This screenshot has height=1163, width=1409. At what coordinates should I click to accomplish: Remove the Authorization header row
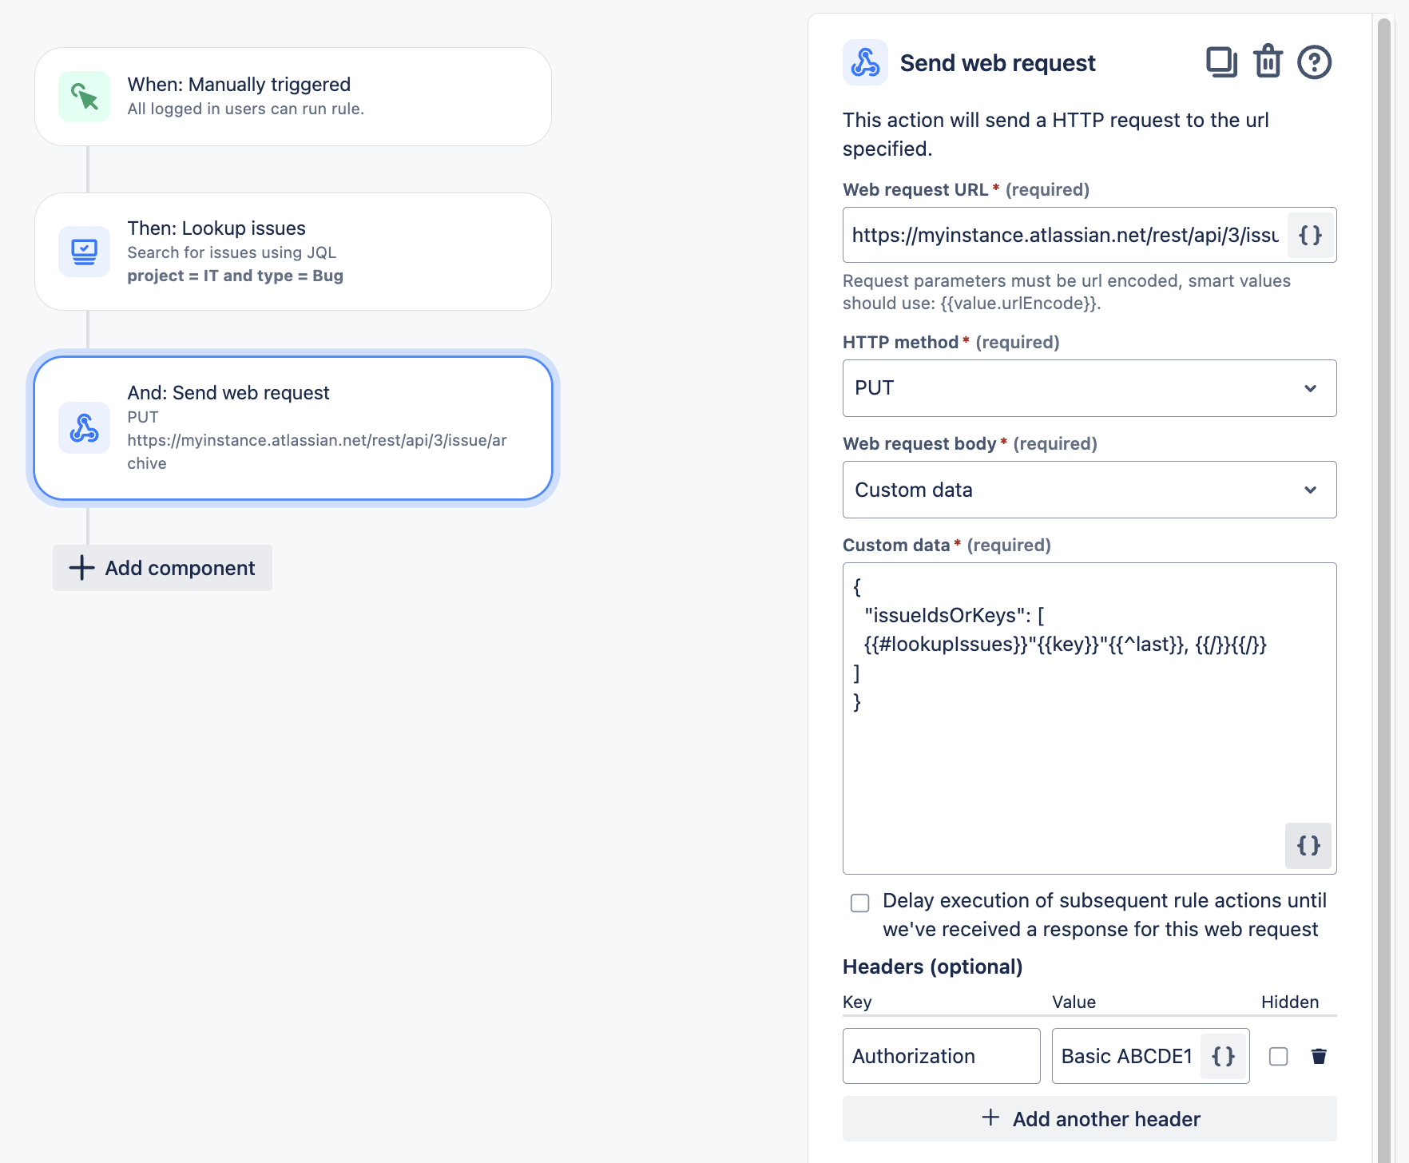click(1319, 1056)
